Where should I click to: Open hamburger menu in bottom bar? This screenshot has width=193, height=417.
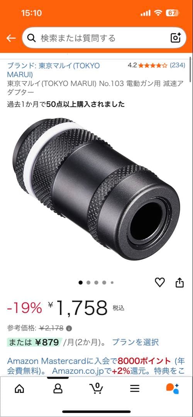(x=135, y=388)
